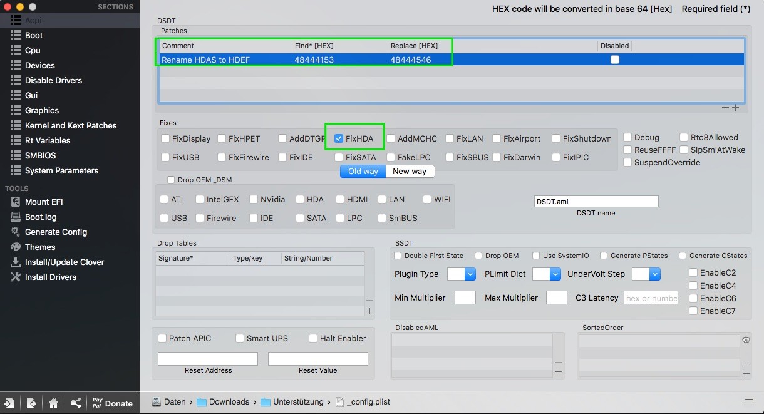Select the "New way" fixes tab
Image resolution: width=764 pixels, height=414 pixels.
point(410,171)
